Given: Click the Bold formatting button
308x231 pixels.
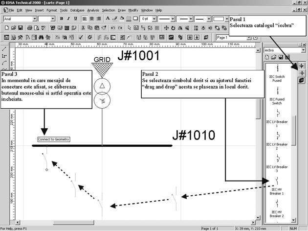Looking at the screenshot, I should (x=61, y=19).
